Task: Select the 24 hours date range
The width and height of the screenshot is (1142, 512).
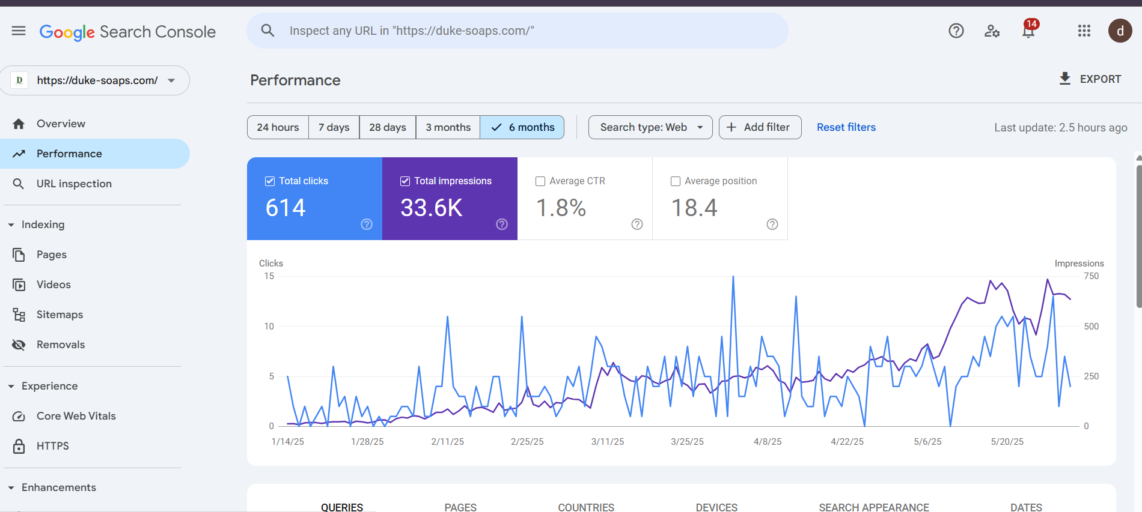Action: tap(278, 127)
